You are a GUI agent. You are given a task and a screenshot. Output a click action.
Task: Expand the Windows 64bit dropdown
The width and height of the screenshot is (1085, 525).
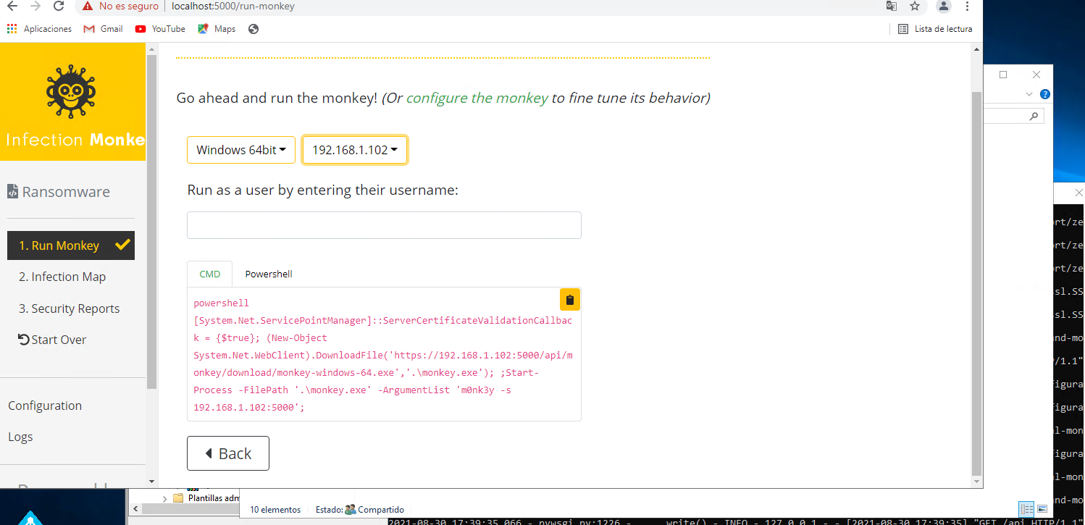pos(241,150)
